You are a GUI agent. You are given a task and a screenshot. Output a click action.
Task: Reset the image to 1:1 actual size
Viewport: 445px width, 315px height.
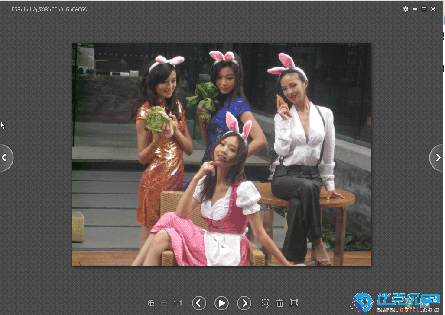pyautogui.click(x=178, y=303)
